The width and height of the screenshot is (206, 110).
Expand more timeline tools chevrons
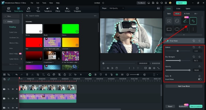[81, 75]
